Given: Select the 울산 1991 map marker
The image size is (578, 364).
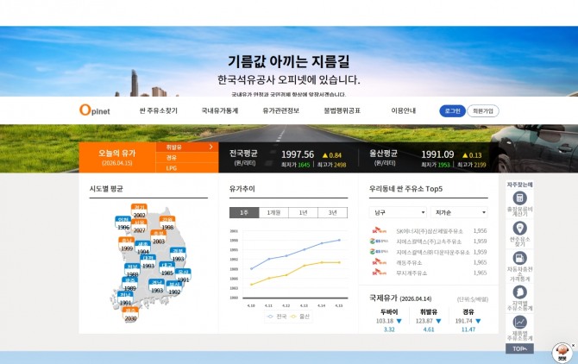Looking at the screenshot, I should [183, 275].
